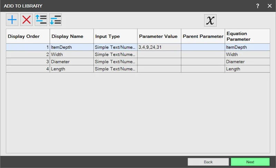Click the Parent Parameter cell for Length row
276x168 pixels.
203,69
